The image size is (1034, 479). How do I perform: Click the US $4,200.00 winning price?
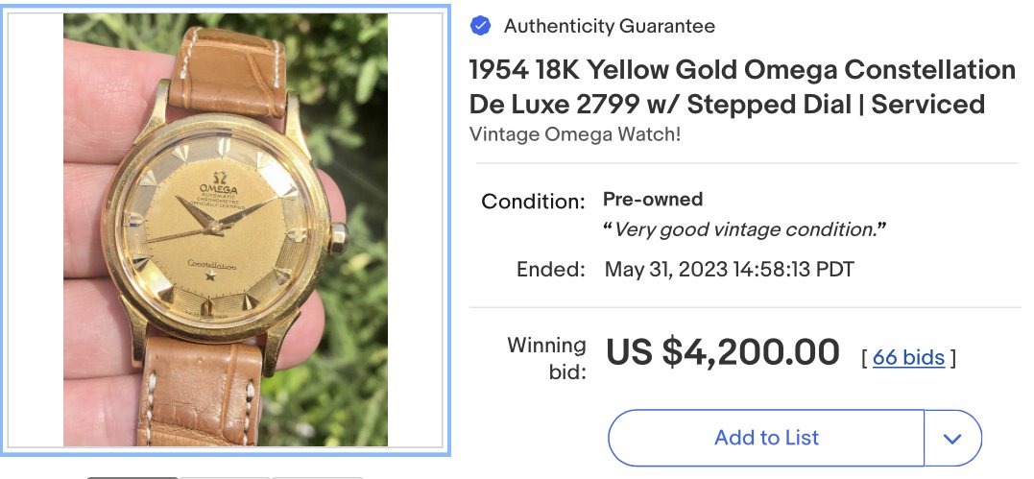(723, 353)
